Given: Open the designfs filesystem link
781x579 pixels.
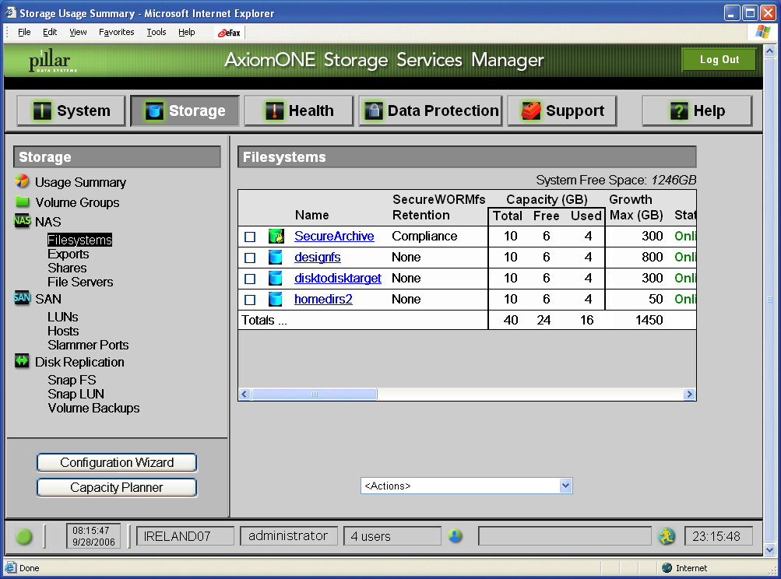Looking at the screenshot, I should [317, 258].
